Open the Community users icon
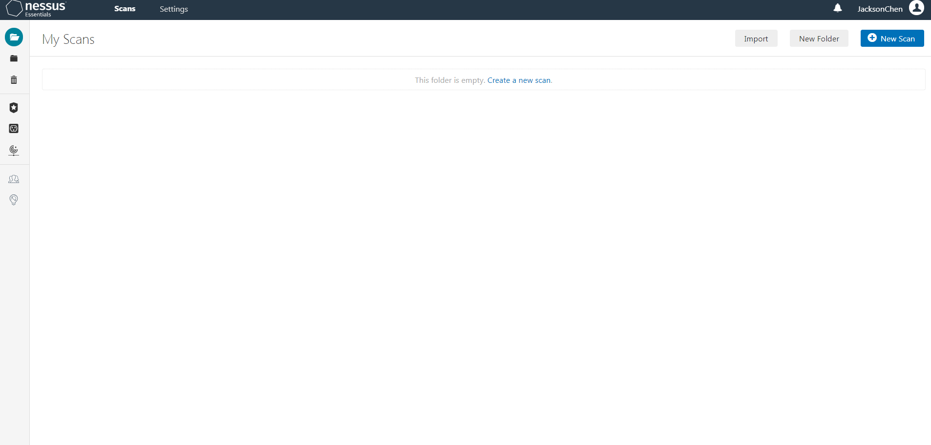This screenshot has height=445, width=931. coord(14,179)
